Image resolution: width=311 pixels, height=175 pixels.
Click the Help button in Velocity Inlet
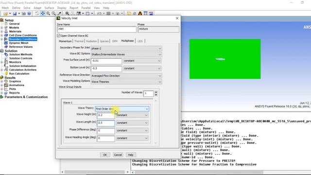click(x=131, y=155)
